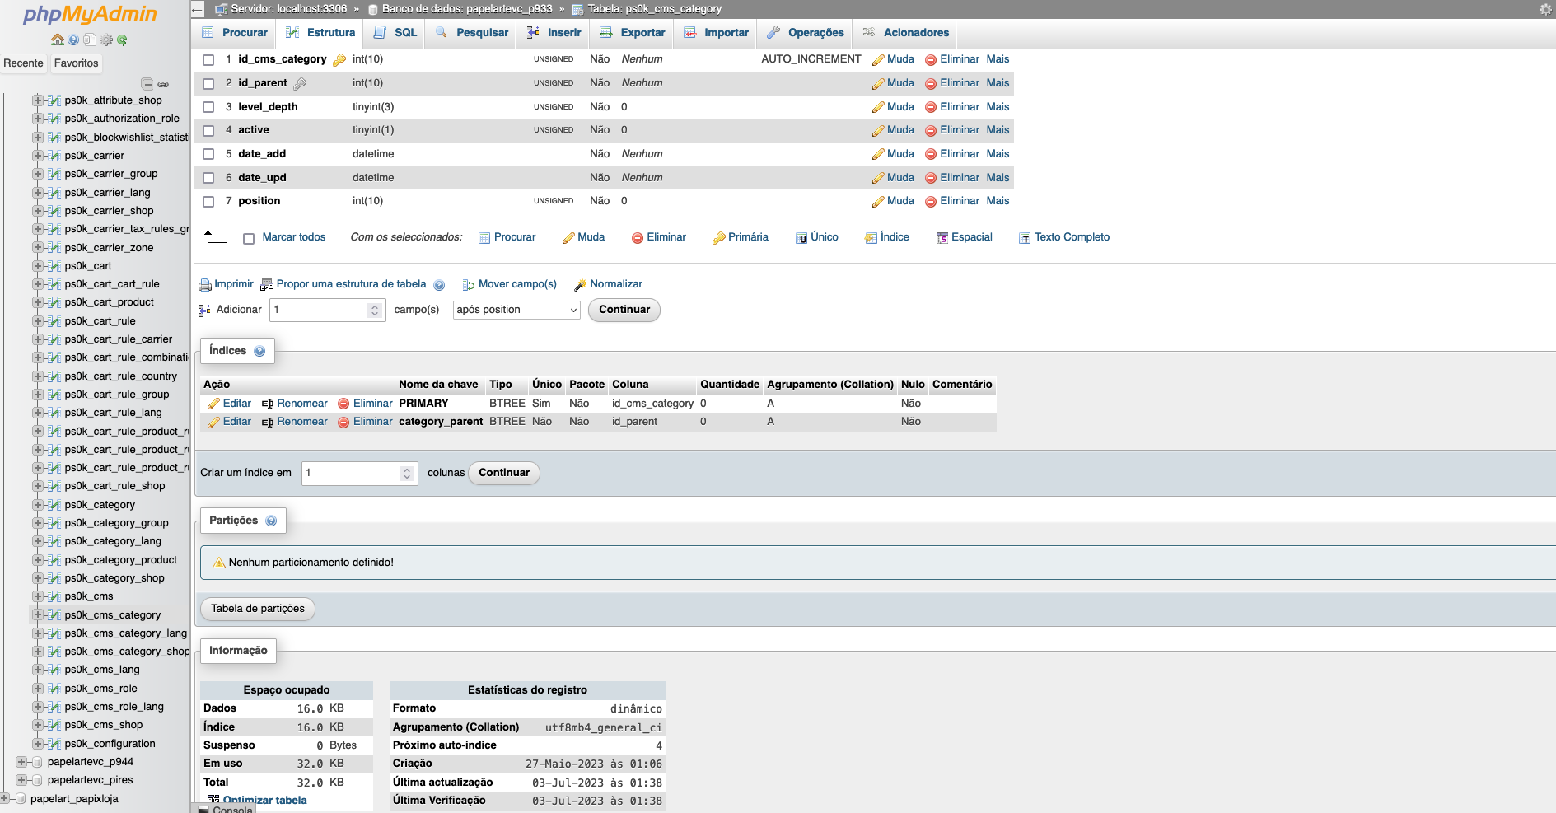Expand the papelartevc_pires database
Viewport: 1556px width, 813px height.
click(x=21, y=780)
